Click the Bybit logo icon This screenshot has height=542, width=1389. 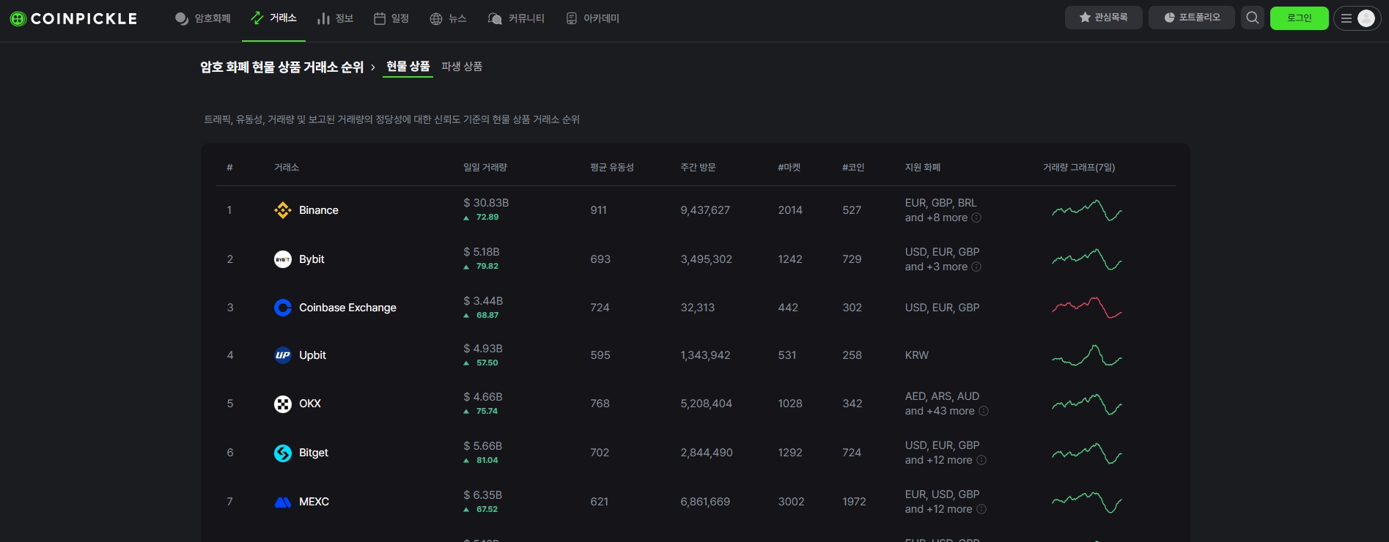coord(283,259)
